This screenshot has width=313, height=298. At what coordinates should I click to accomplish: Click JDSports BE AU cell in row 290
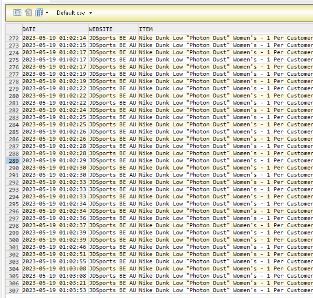pos(113,168)
